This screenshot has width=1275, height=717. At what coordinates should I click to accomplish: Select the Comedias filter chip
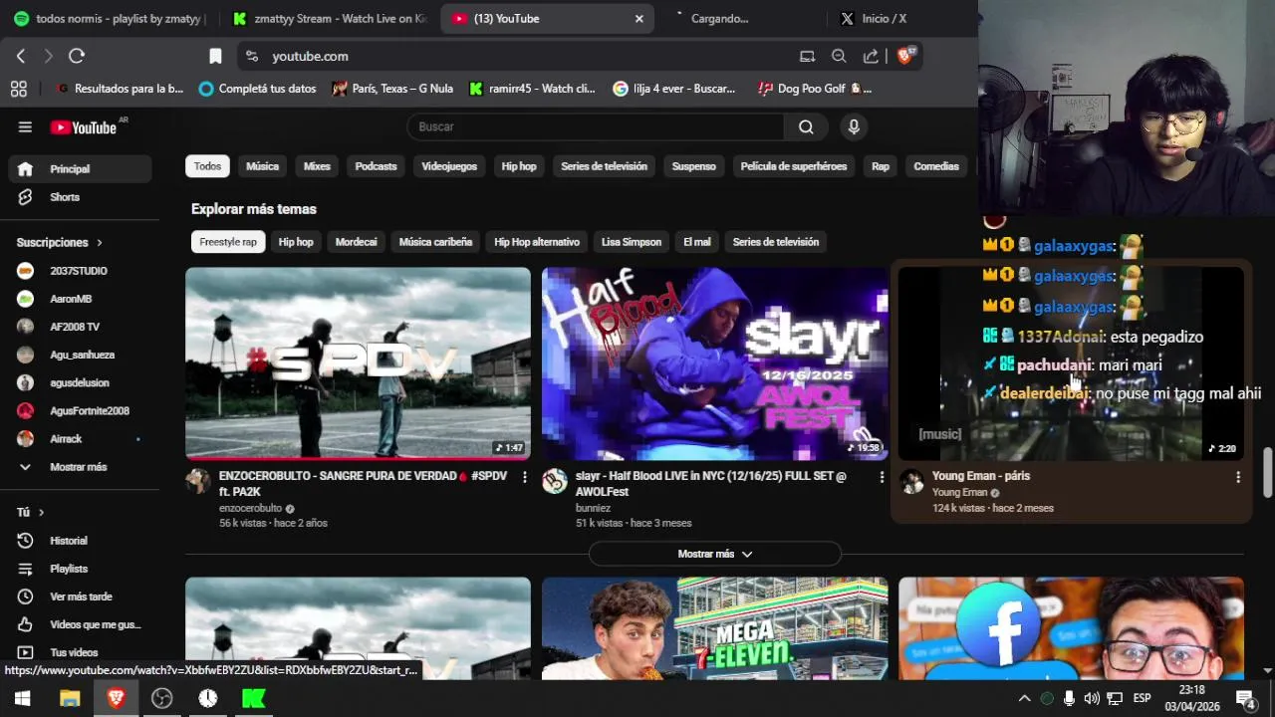point(936,166)
